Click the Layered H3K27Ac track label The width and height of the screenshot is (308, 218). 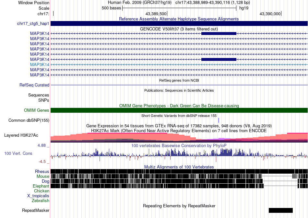pos(21,135)
